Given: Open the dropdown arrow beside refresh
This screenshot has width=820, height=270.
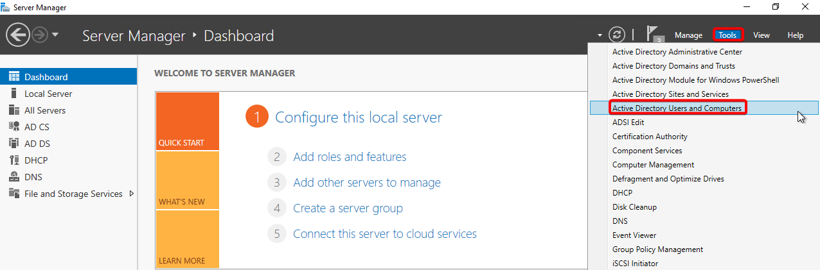Looking at the screenshot, I should coord(600,35).
